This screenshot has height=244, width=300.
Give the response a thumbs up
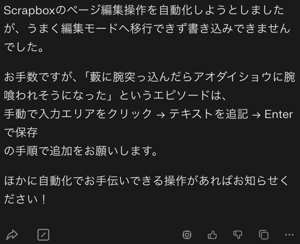coord(212,235)
